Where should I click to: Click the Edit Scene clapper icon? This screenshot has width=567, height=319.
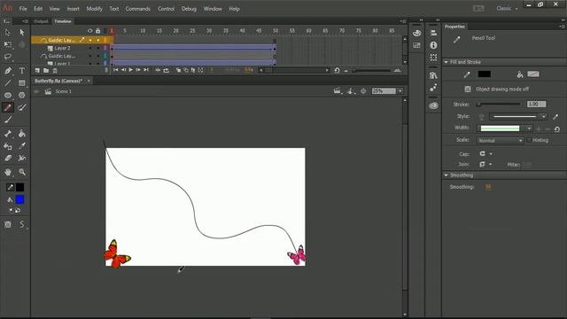click(338, 91)
